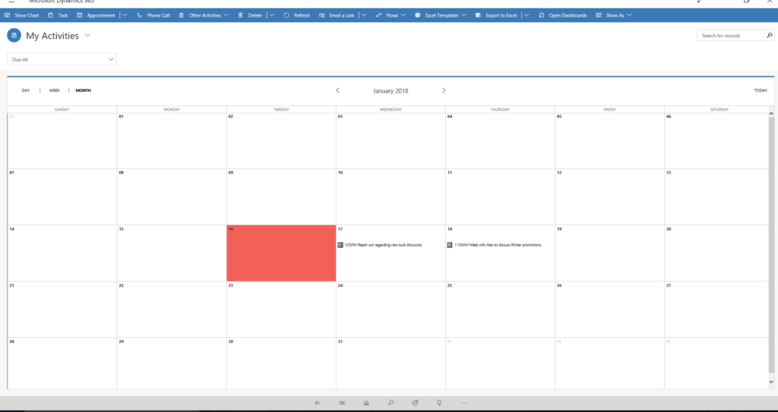The width and height of the screenshot is (778, 412).
Task: Click the lightbulb icon in bottom bar
Action: coord(439,403)
